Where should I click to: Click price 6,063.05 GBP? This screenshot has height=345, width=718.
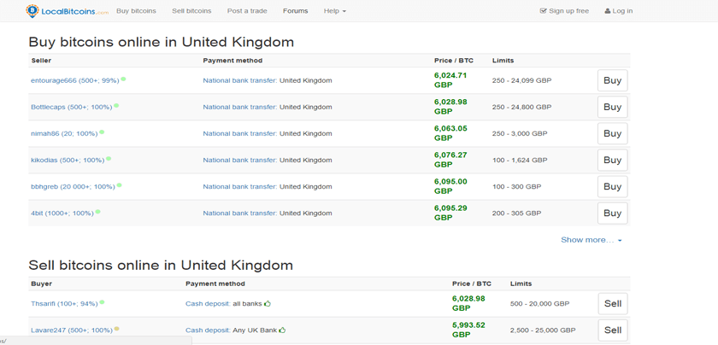point(450,133)
